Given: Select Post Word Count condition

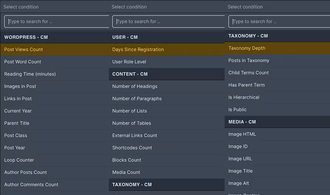Looking at the screenshot, I should pos(55,62).
